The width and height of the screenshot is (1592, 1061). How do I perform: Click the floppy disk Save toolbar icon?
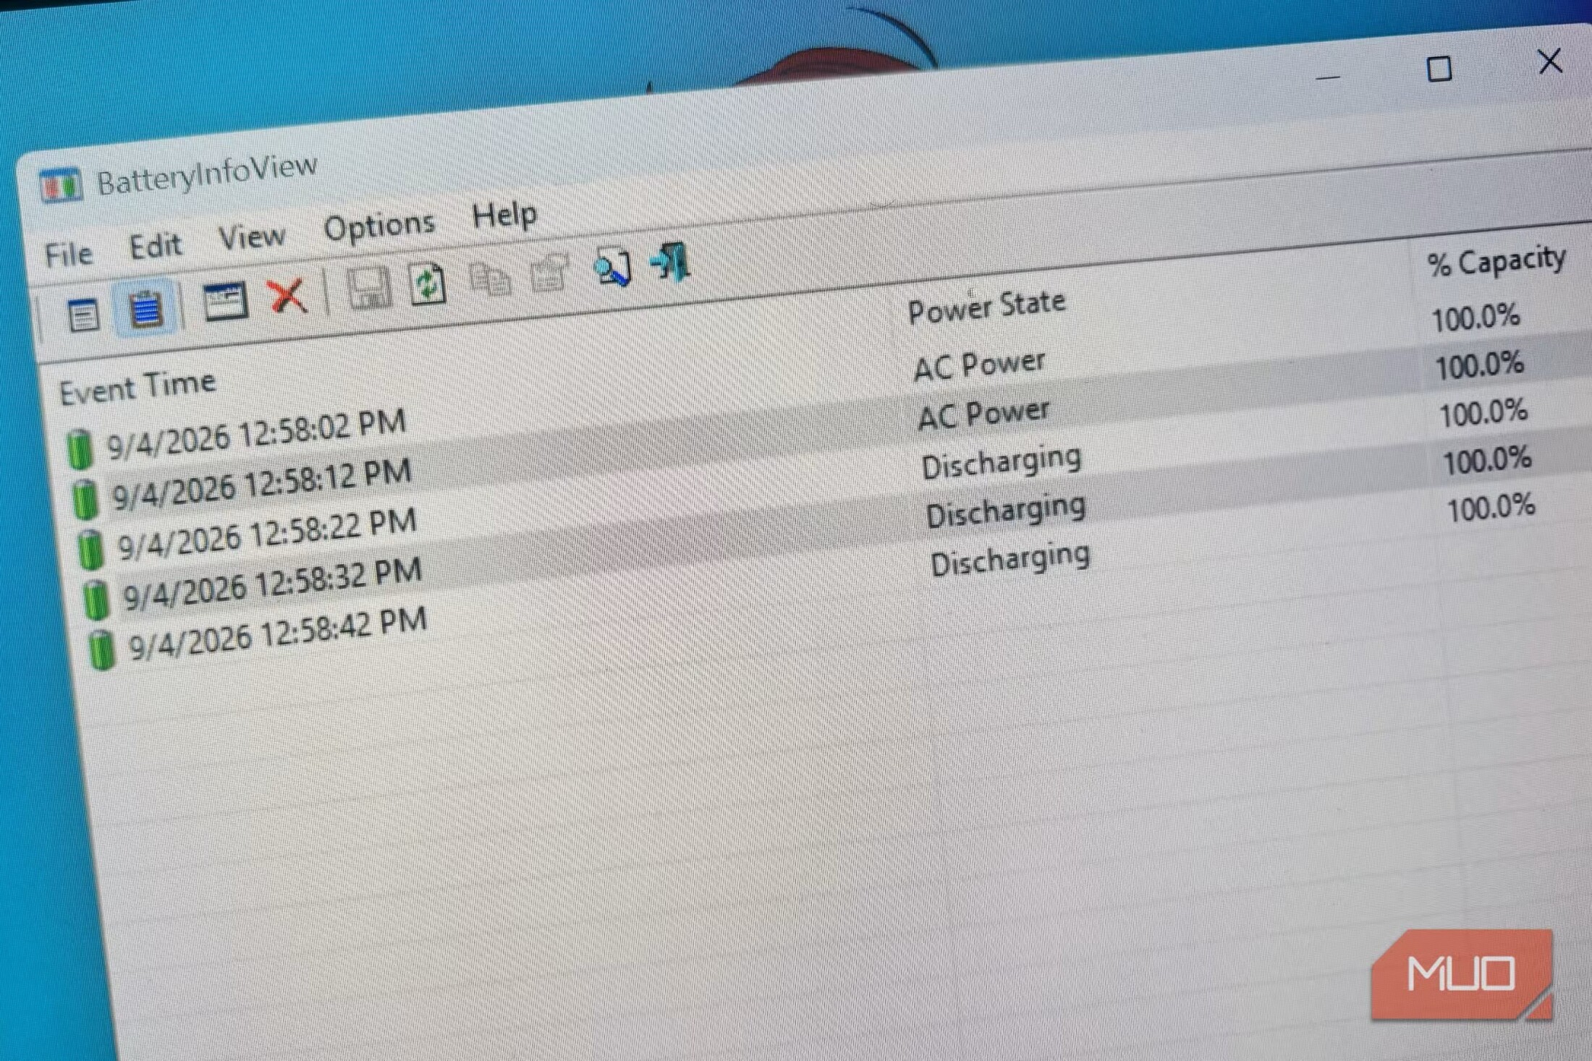click(x=369, y=289)
